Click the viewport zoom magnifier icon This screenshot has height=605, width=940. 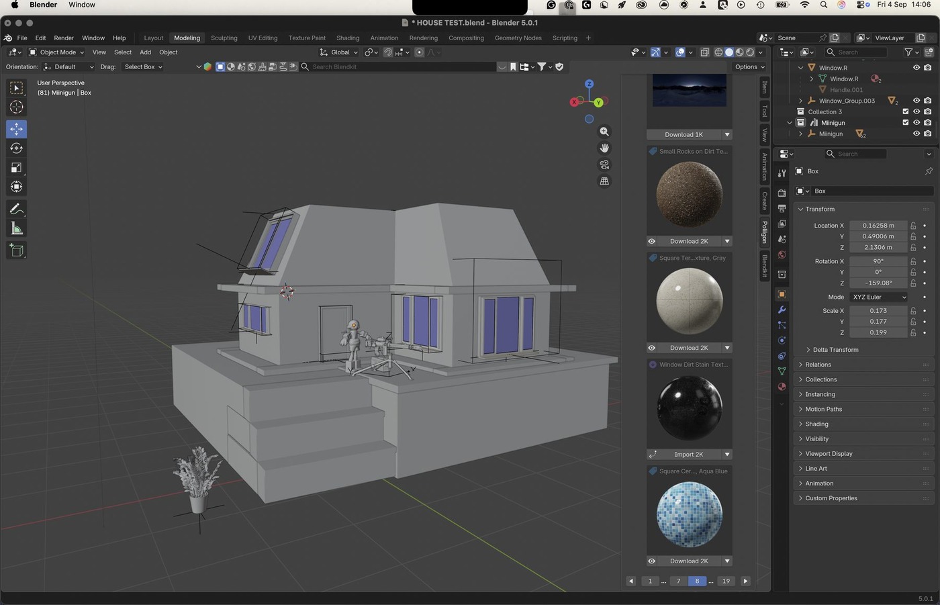pos(604,132)
